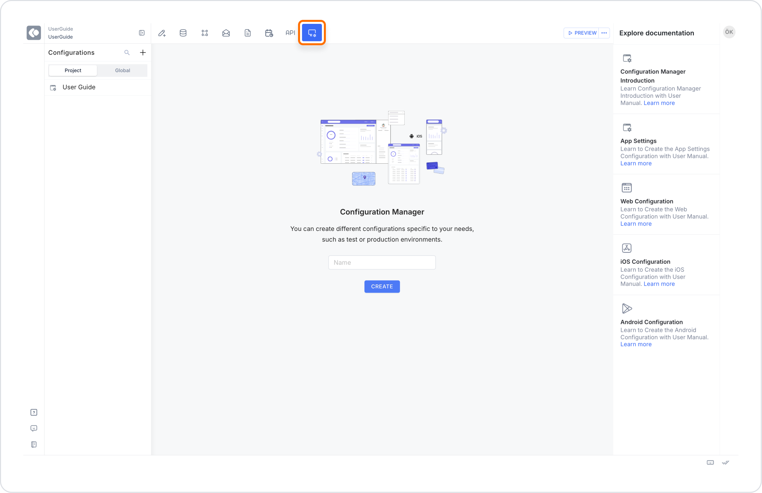762x493 pixels.
Task: Collapse the left sidebar panel
Action: point(142,33)
